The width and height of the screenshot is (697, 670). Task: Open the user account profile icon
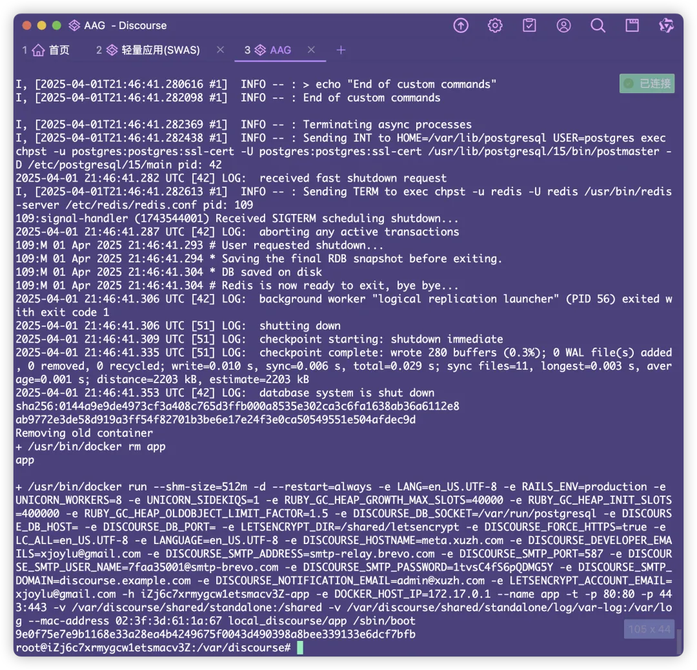click(x=563, y=25)
